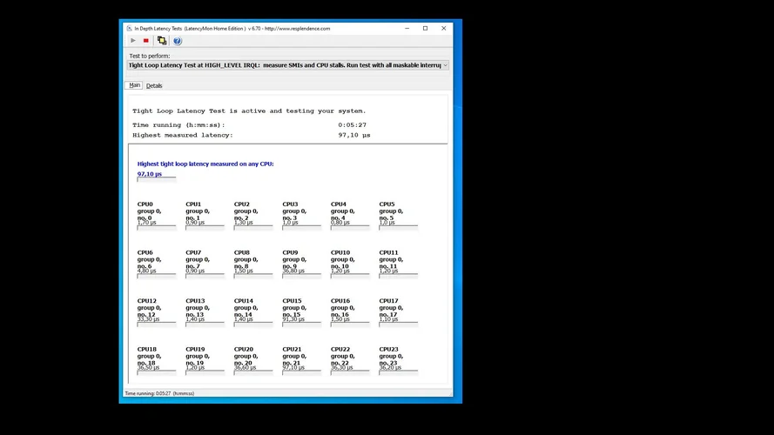The image size is (774, 435).
Task: Click the CPU20 latency value 36,60 µs
Action: coord(246,367)
